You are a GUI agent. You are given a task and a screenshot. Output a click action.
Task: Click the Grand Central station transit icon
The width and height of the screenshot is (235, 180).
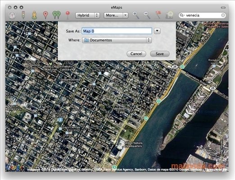tap(60, 120)
